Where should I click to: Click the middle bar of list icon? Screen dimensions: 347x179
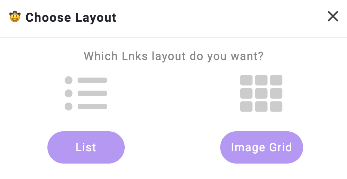tap(92, 93)
